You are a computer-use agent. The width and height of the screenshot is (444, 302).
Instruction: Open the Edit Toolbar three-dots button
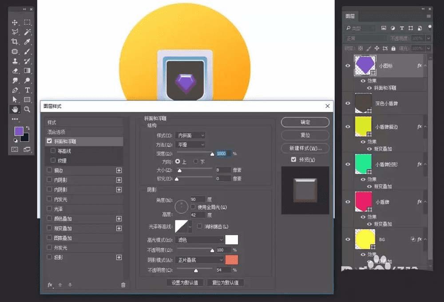tap(15, 119)
